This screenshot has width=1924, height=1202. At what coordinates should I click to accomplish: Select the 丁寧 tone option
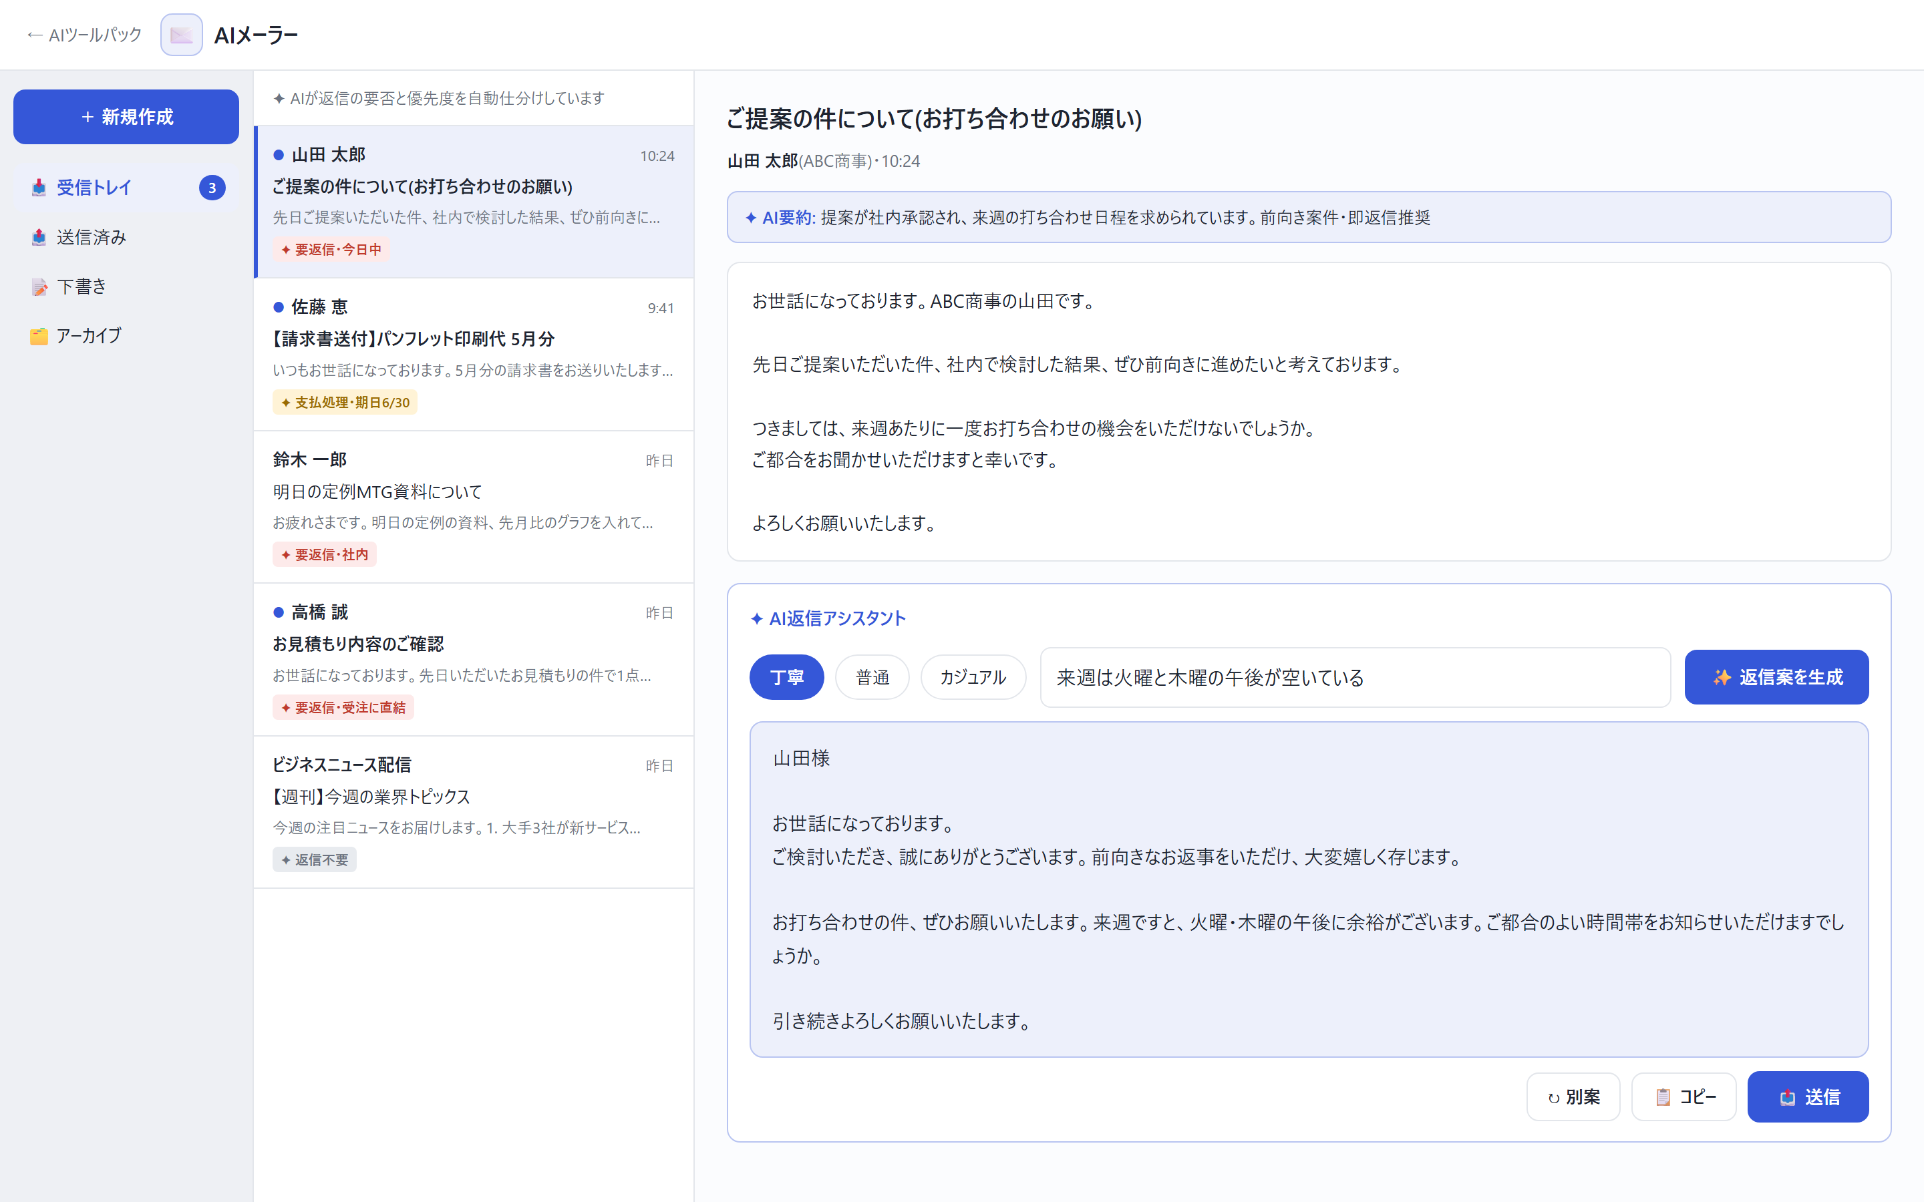coord(786,677)
